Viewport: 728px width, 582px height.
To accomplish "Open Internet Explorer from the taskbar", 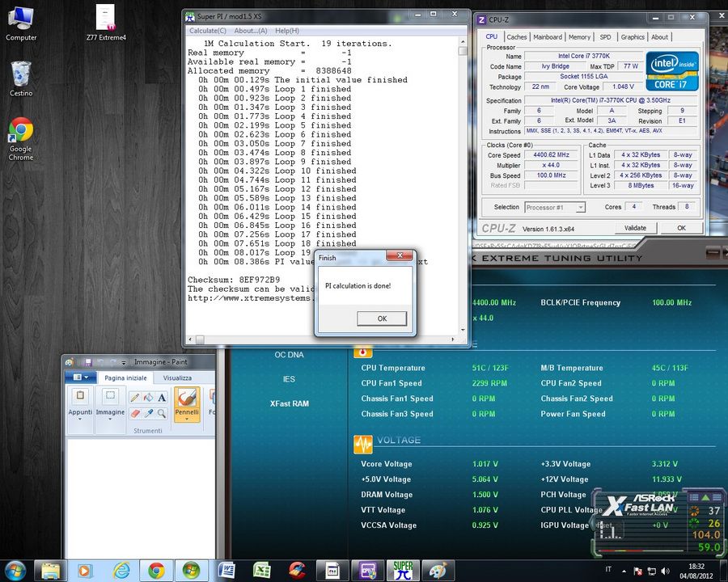I will (x=121, y=571).
